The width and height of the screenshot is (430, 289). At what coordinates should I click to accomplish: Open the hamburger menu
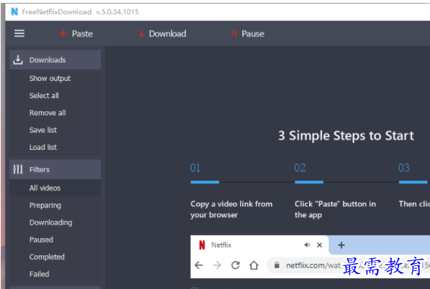[19, 34]
